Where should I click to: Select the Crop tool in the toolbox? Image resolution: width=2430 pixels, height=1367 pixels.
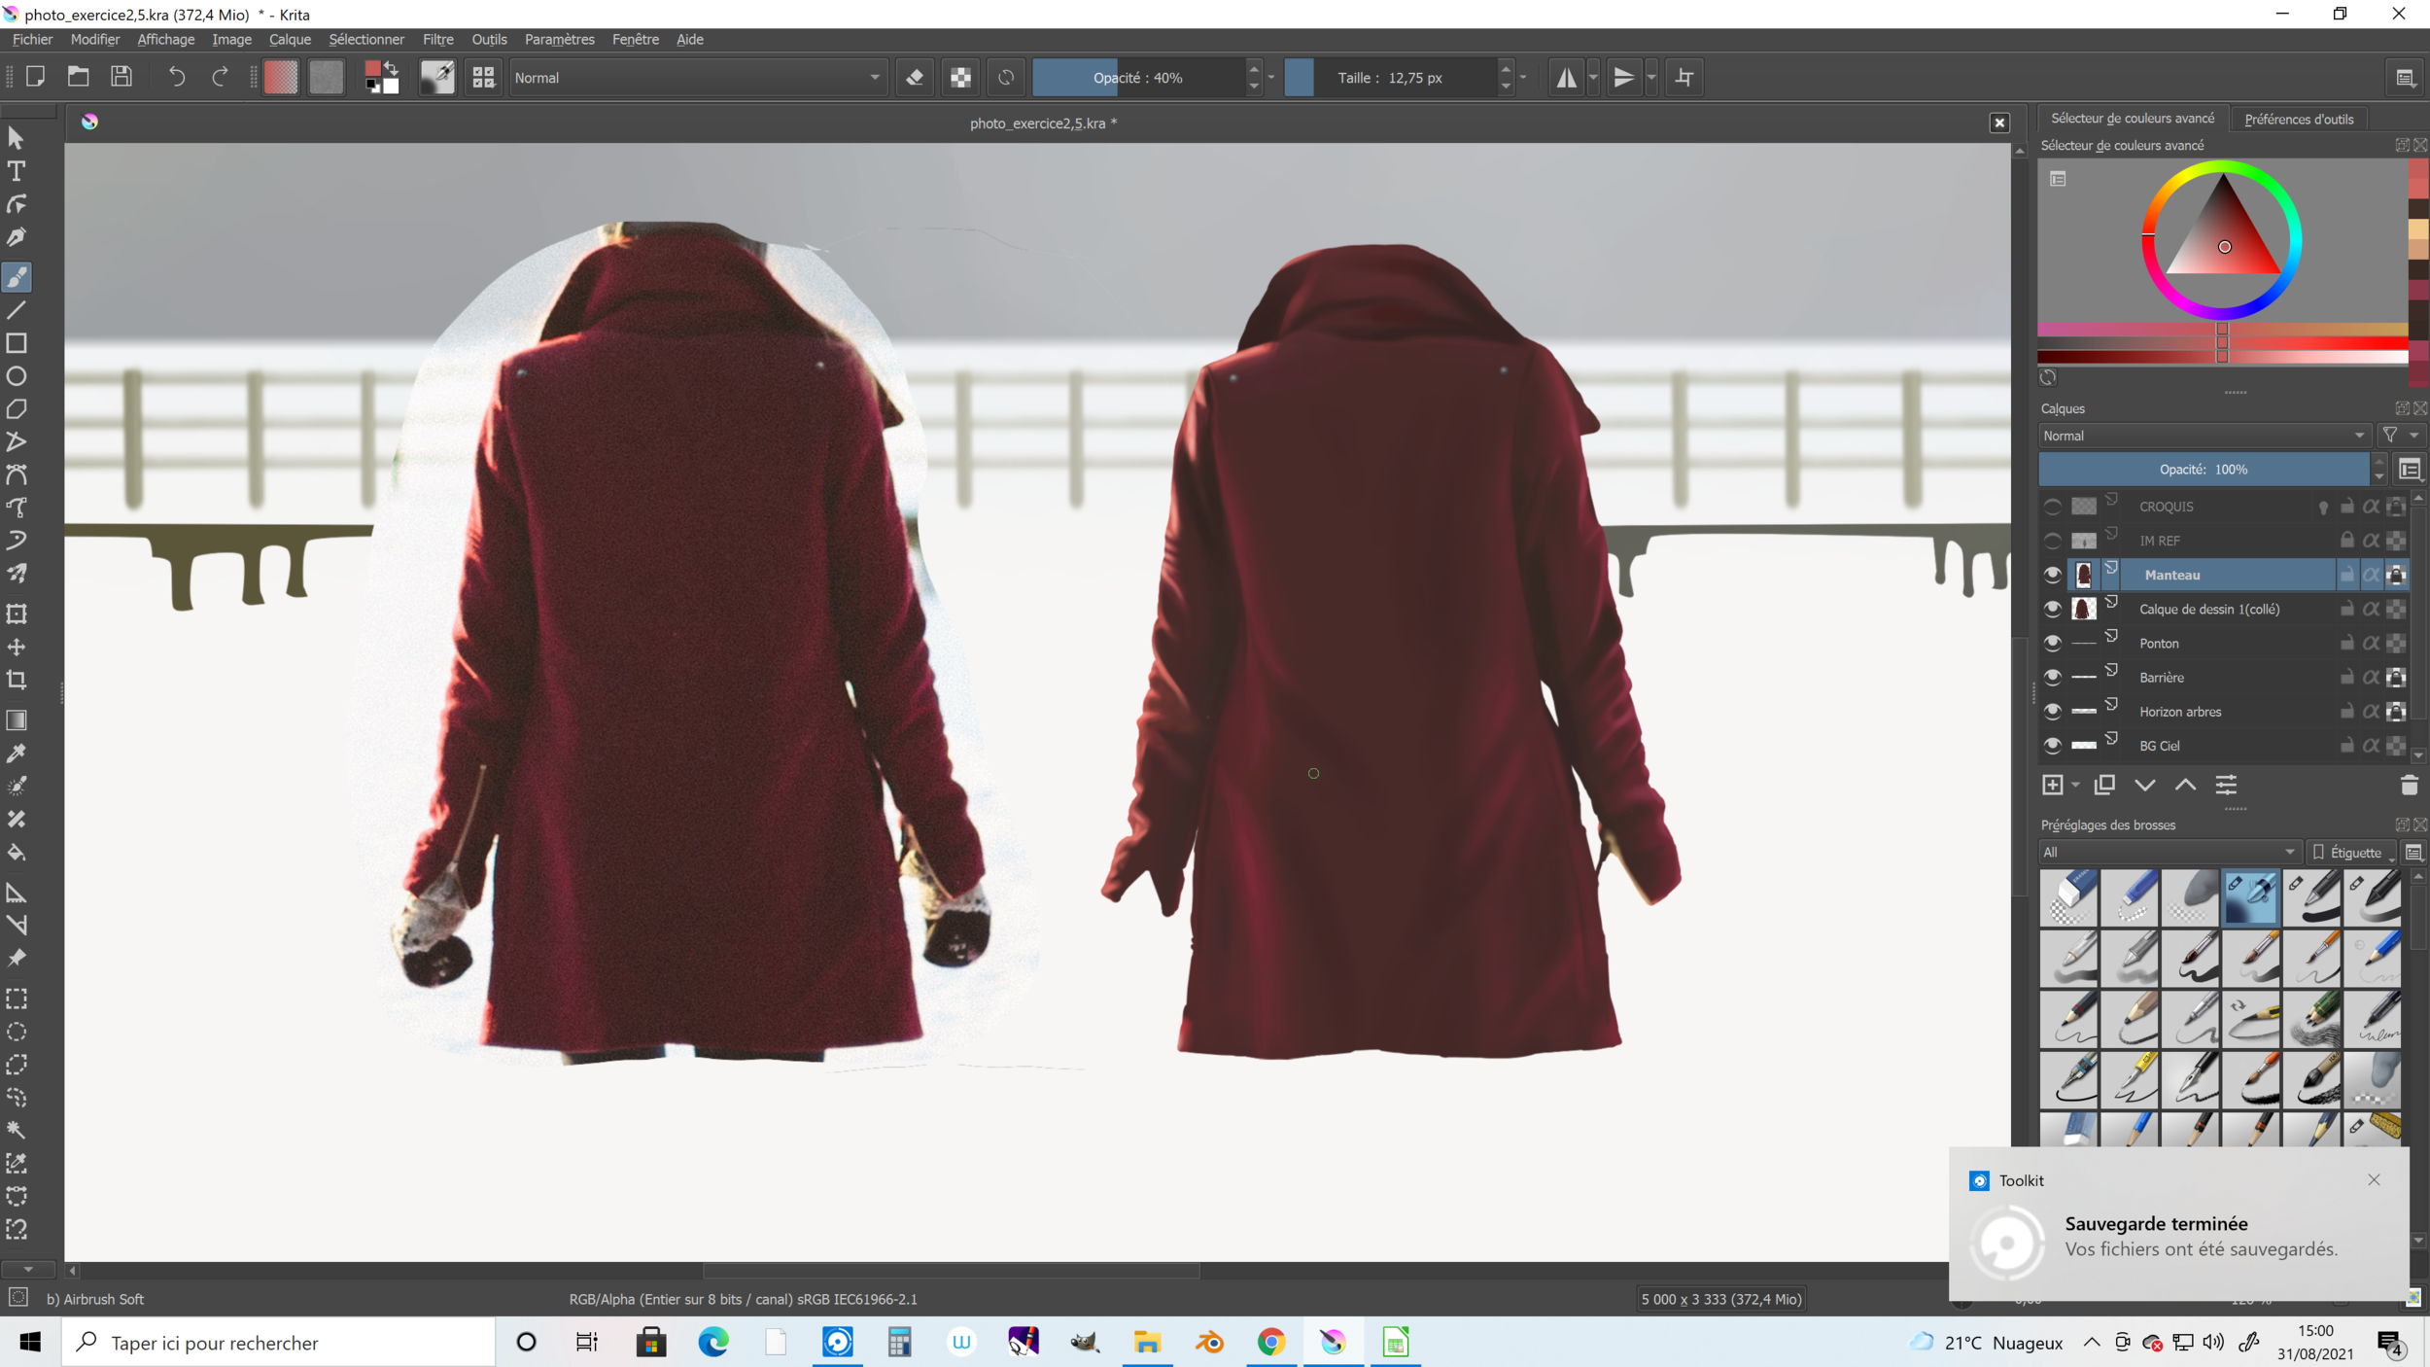pyautogui.click(x=17, y=680)
